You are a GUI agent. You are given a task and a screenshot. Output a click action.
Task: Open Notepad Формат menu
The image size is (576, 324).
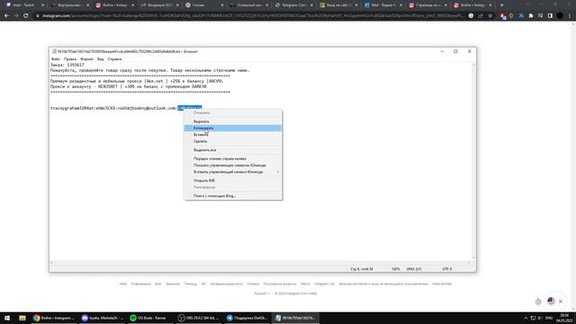[x=87, y=58]
